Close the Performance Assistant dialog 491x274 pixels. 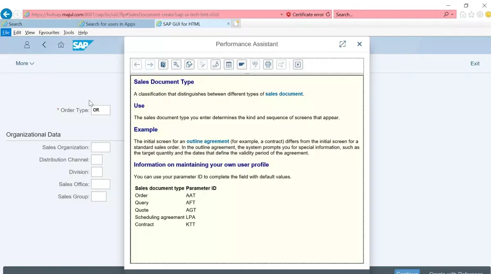point(360,44)
